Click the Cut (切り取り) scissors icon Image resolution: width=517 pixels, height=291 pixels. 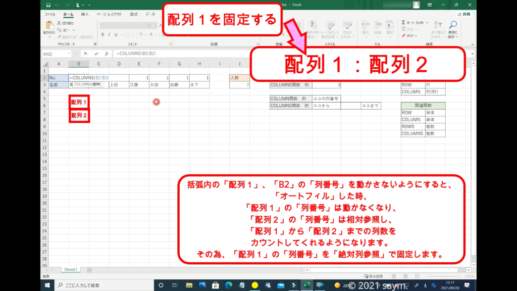(x=59, y=23)
